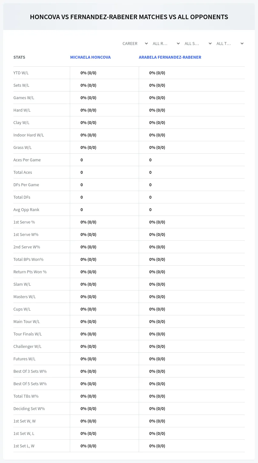The width and height of the screenshot is (258, 463).
Task: Select the YTD W/L row label
Action: tap(21, 73)
